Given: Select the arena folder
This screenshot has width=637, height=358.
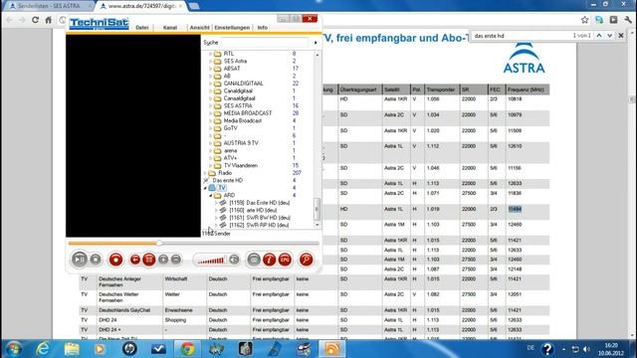Looking at the screenshot, I should pos(230,150).
